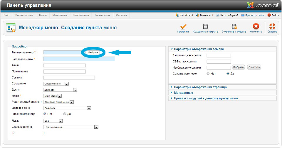Open the Стиль шаблона dropdown
This screenshot has height=148, width=282.
(x=70, y=127)
